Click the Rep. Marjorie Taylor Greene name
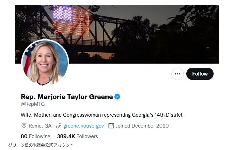The height and width of the screenshot is (150, 233). (67, 97)
